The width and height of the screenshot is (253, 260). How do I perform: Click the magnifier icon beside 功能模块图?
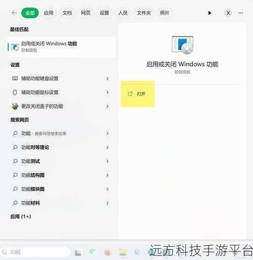(15, 189)
